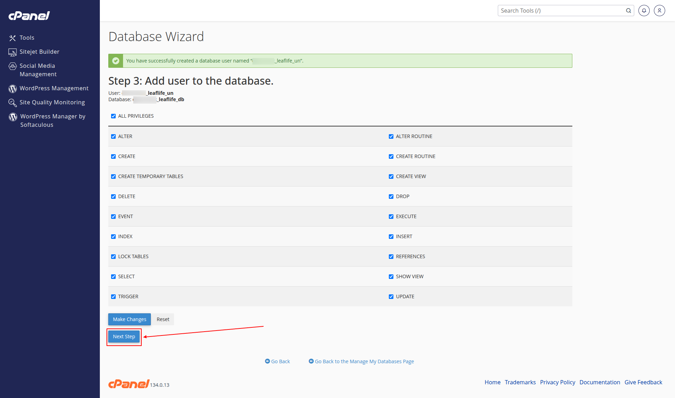Click the WordPress Management icon
675x398 pixels.
coord(13,89)
